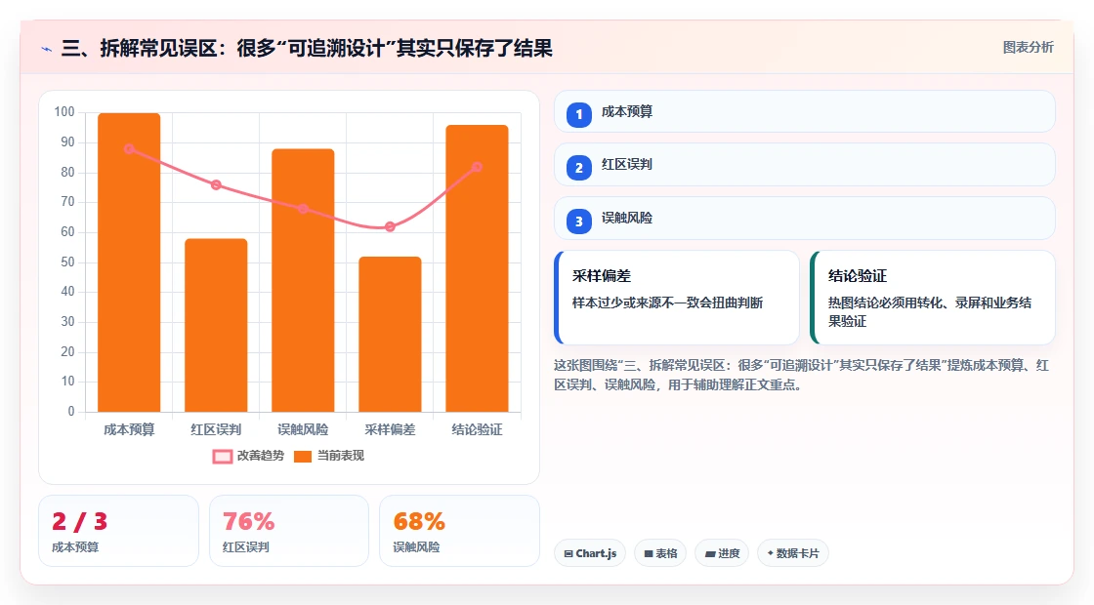Toggle the 当前表现 legend entry
The width and height of the screenshot is (1094, 605).
coord(328,456)
